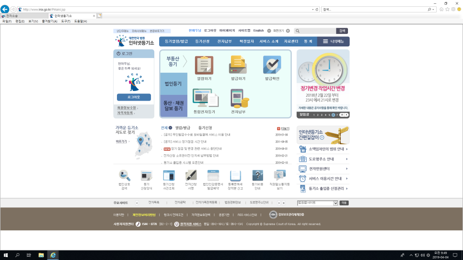Open the 등기열람/발급 menu
The image size is (463, 260).
pos(176,41)
